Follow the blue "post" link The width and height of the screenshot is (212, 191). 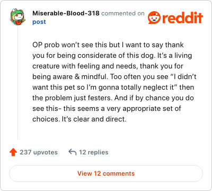click(39, 22)
